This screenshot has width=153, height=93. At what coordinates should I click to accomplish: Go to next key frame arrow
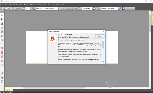click(x=65, y=9)
